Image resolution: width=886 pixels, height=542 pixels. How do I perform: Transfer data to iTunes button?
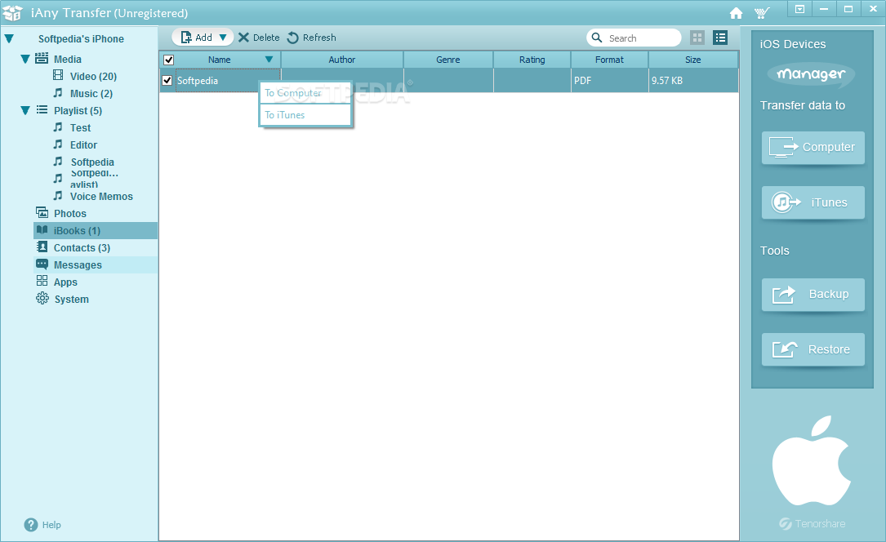tap(813, 202)
